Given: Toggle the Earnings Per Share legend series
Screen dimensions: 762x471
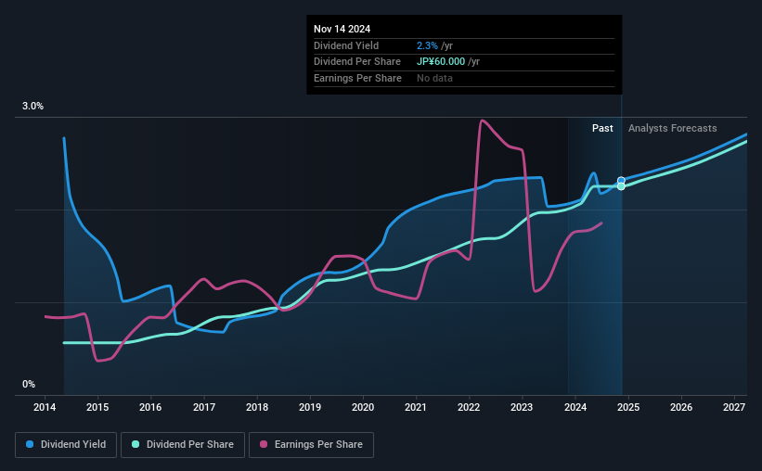Looking at the screenshot, I should coord(311,444).
